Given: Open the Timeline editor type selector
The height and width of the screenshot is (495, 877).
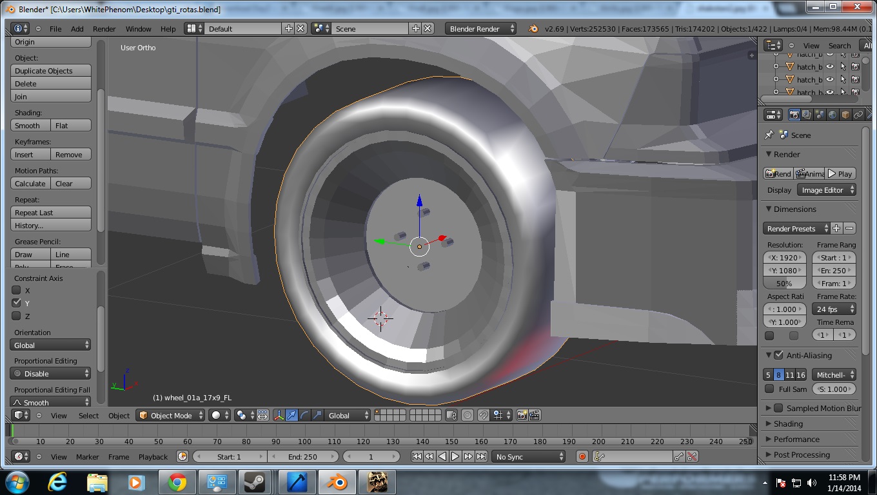Looking at the screenshot, I should (x=21, y=456).
